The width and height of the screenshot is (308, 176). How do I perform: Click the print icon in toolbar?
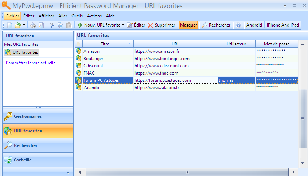coord(33,25)
